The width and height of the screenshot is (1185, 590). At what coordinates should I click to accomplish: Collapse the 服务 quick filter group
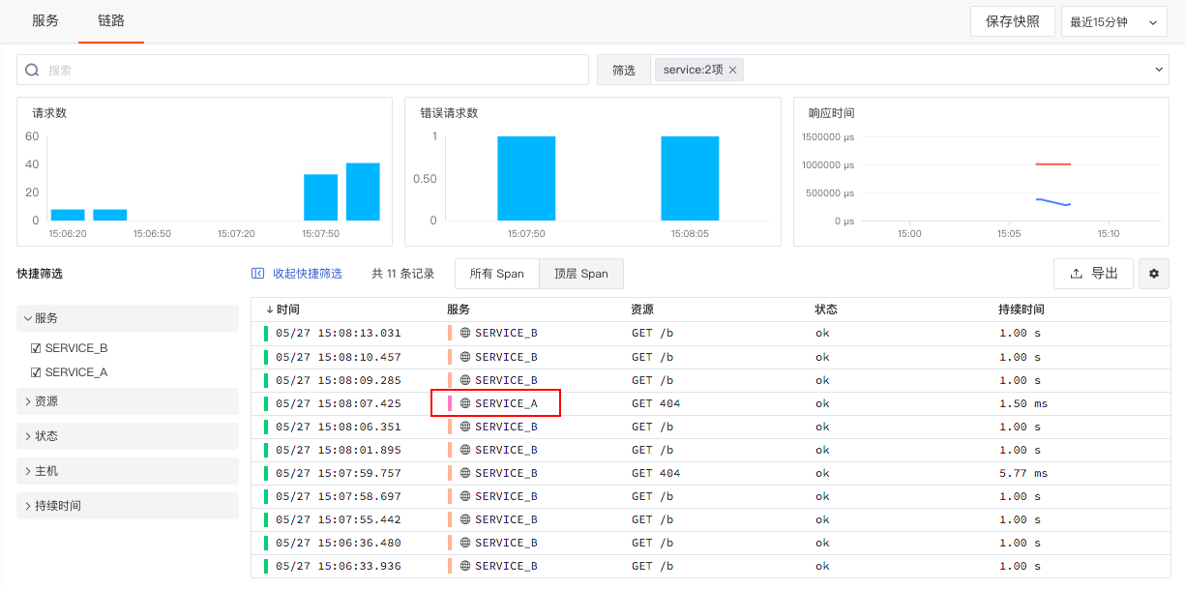click(128, 318)
